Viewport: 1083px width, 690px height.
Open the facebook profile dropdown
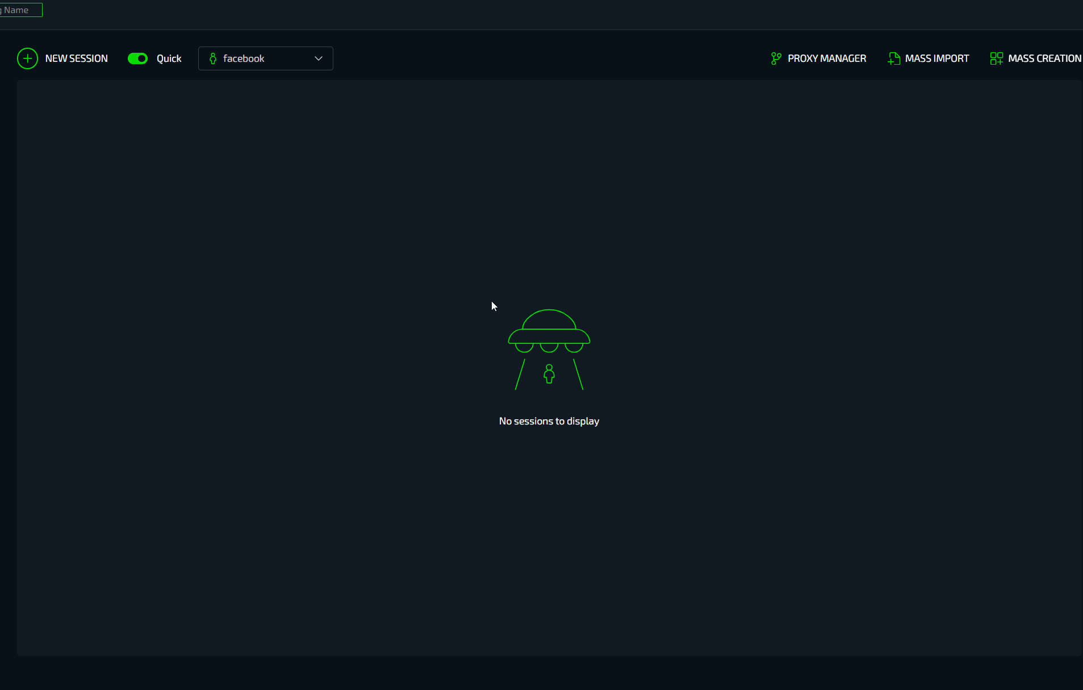coord(265,58)
